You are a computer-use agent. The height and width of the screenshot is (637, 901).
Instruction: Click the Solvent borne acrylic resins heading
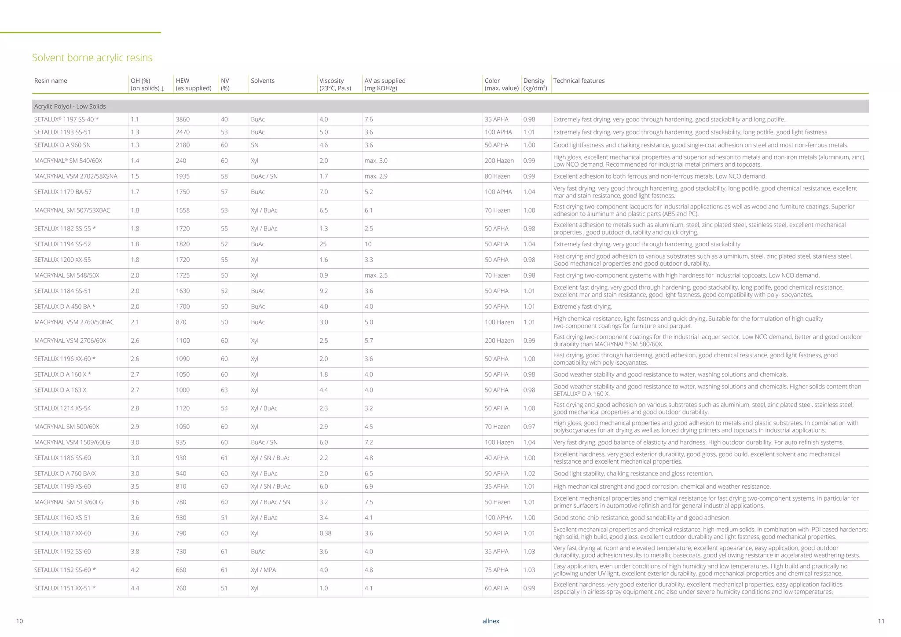pos(92,58)
